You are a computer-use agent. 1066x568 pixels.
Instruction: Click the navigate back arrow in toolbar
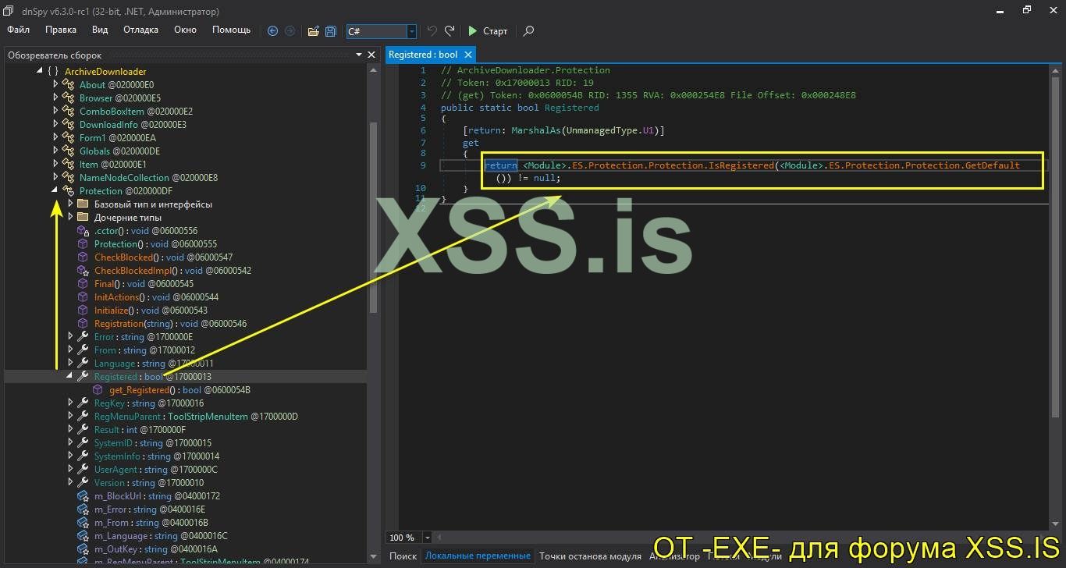(x=272, y=31)
